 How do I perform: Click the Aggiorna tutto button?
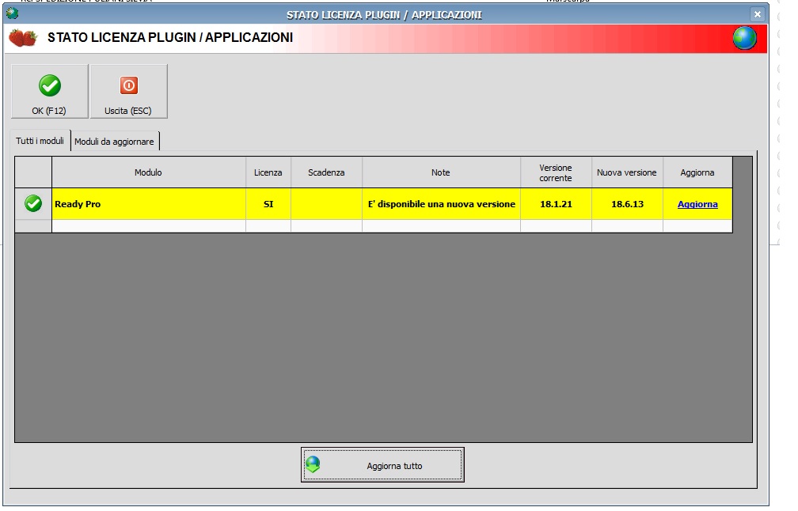click(382, 465)
